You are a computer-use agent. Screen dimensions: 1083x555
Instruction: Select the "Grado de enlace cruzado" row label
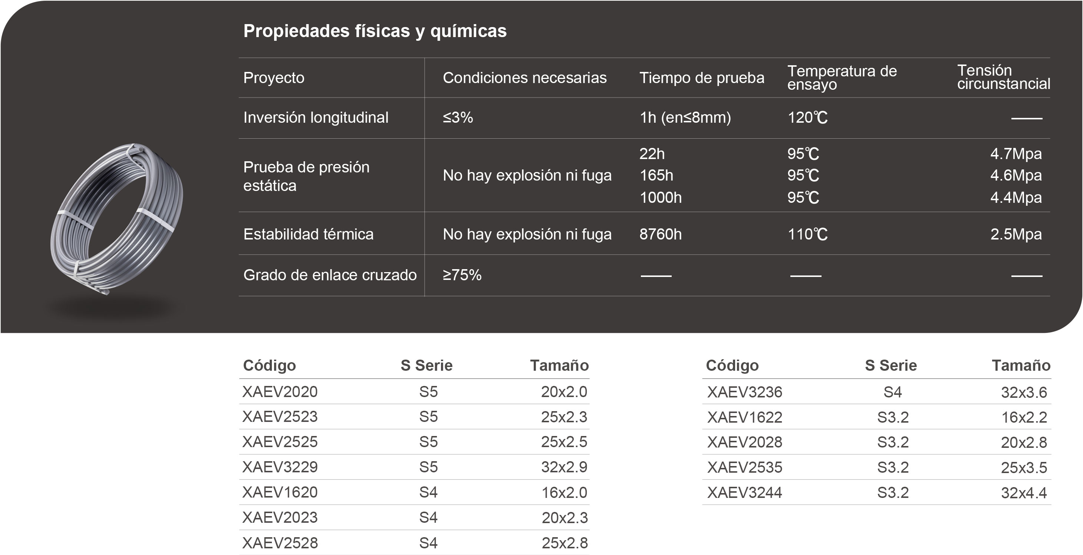tap(330, 275)
